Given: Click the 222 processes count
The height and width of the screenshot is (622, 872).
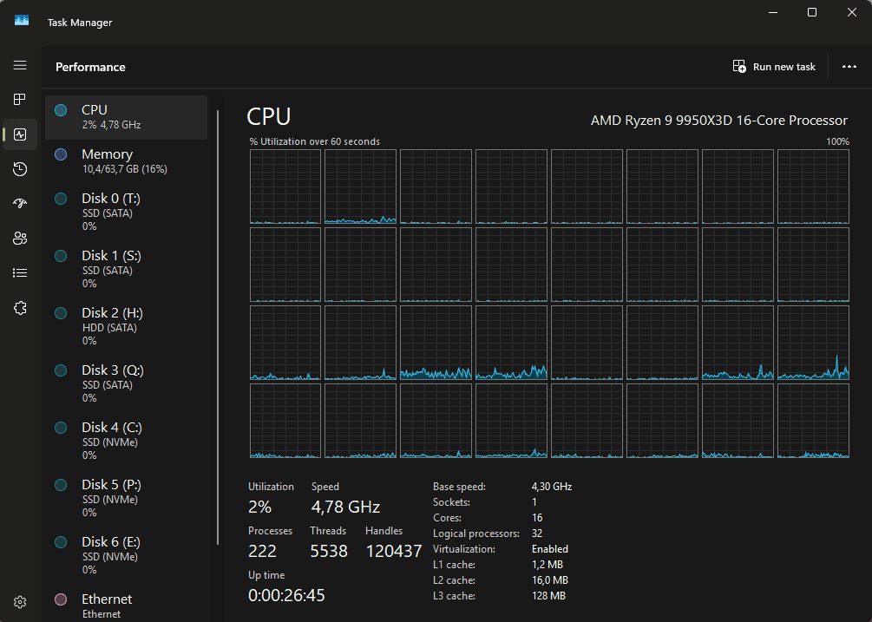Looking at the screenshot, I should 262,552.
